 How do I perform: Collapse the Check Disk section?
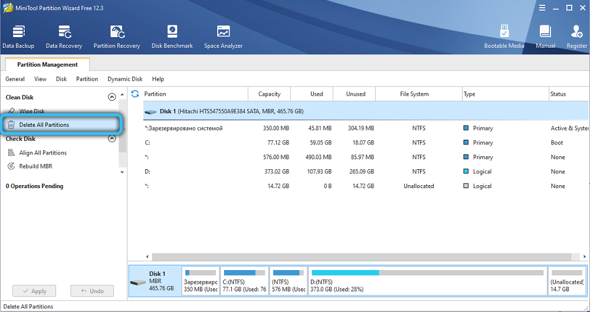[112, 139]
